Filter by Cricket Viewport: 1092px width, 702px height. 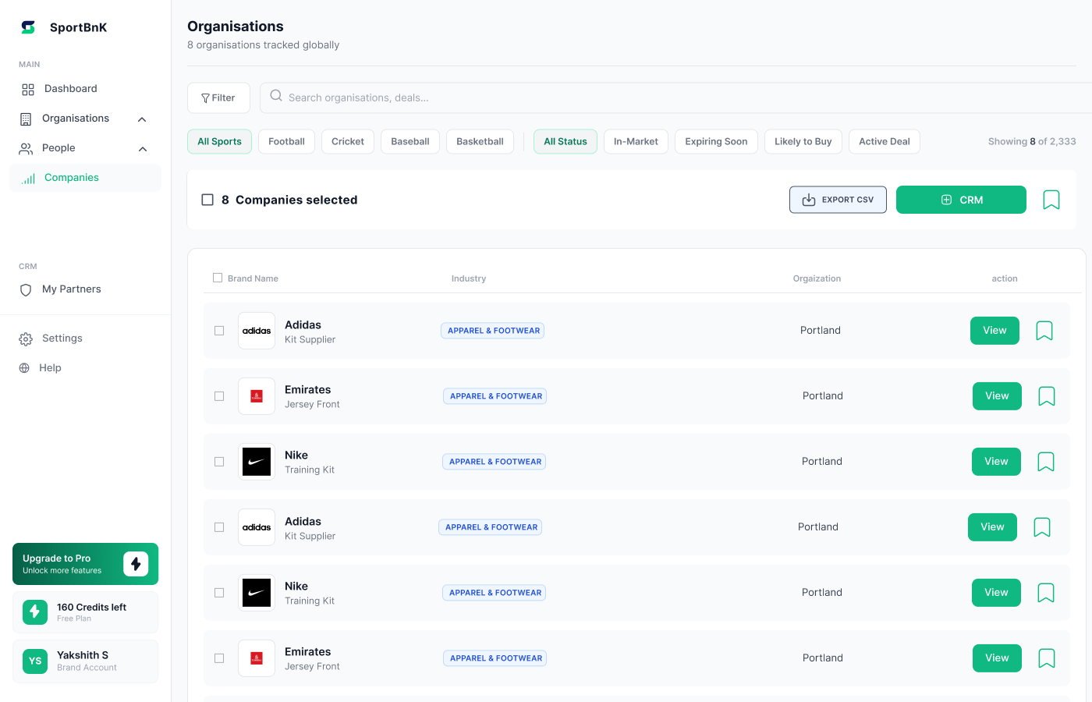348,141
